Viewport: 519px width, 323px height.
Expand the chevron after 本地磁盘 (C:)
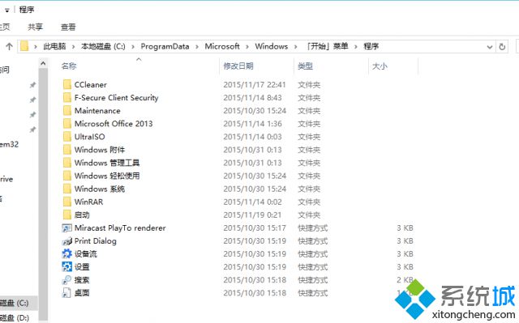[x=133, y=47]
